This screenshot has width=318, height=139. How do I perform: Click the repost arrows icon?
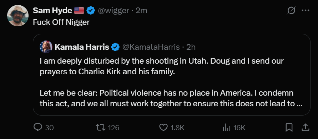pyautogui.click(x=101, y=128)
